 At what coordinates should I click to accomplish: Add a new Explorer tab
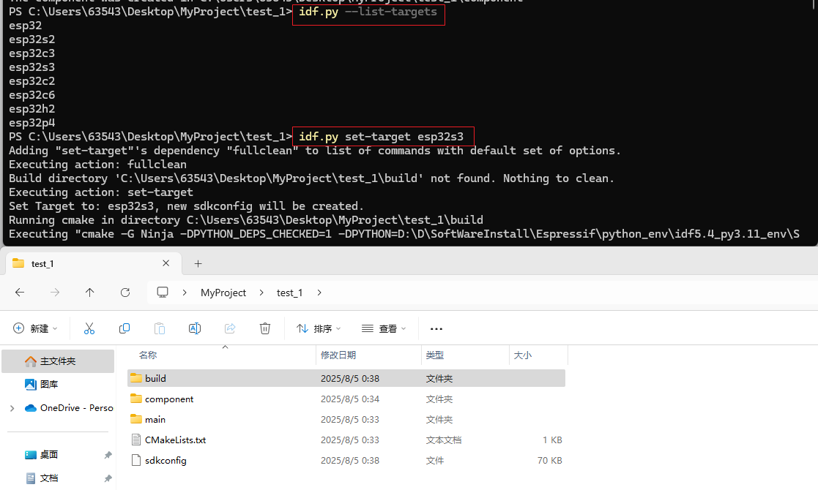198,264
